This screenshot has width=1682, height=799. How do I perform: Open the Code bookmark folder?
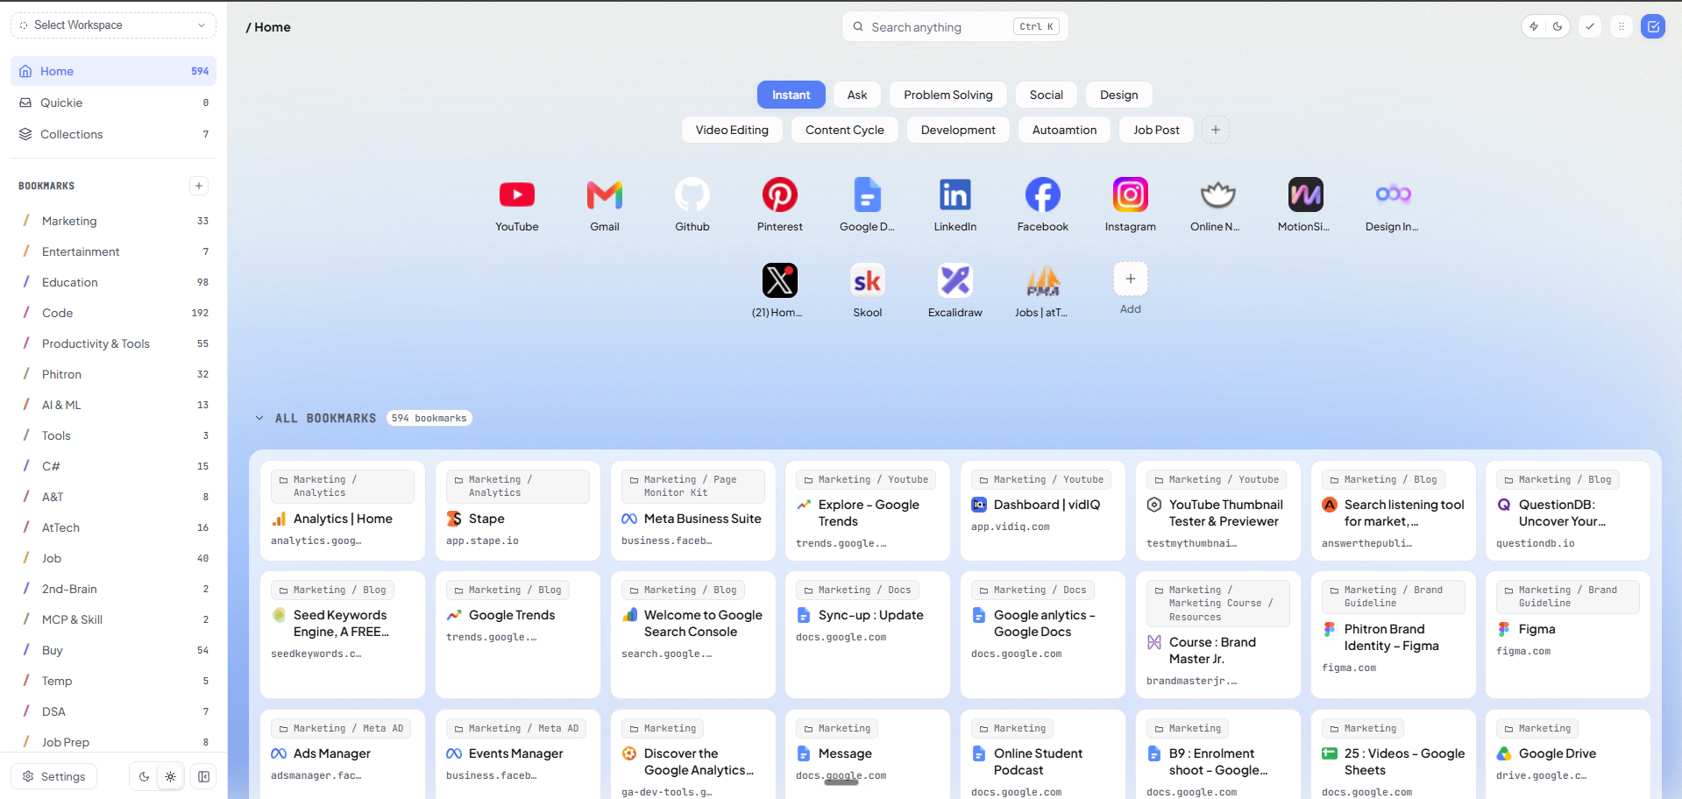[x=113, y=313]
